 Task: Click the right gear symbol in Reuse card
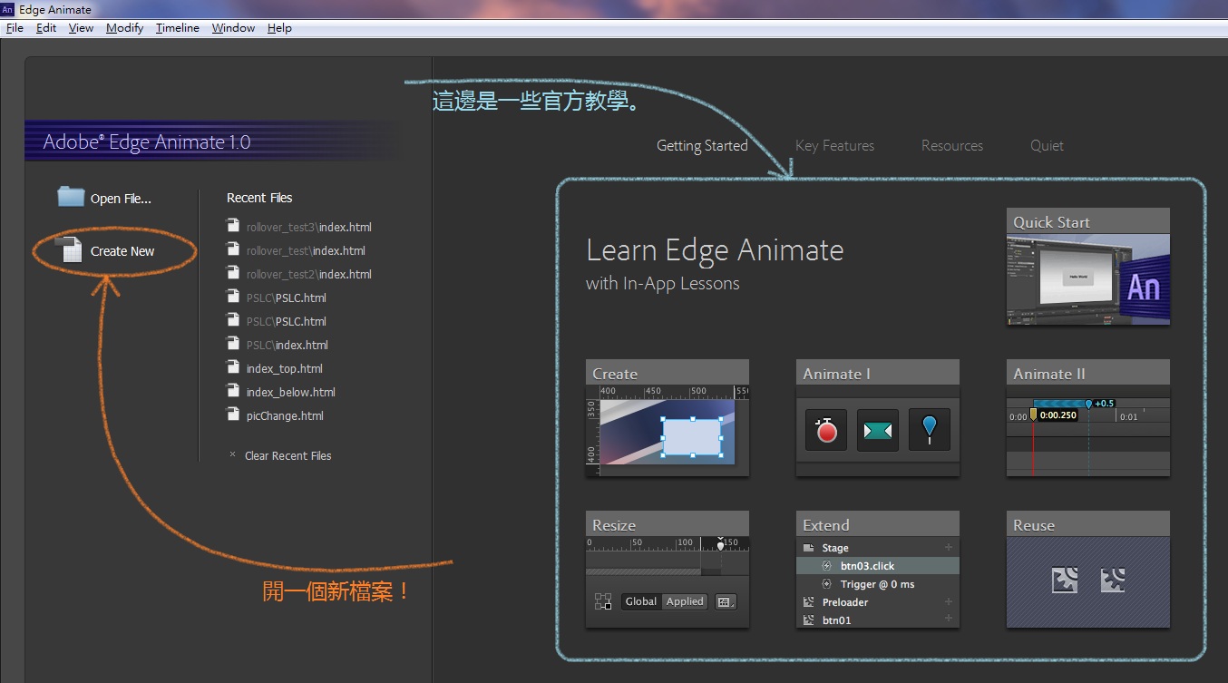tap(1113, 580)
